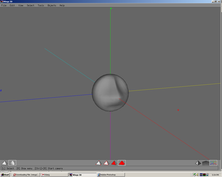Activate body selection mode icon
222x177 pixels.
tap(121, 163)
